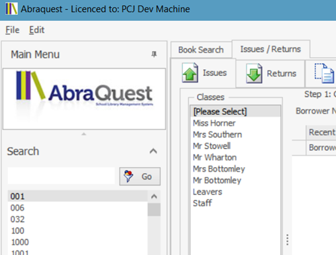Screen dimensions: 336x255
Task: Select 032 in the search list
Action: pos(78,219)
